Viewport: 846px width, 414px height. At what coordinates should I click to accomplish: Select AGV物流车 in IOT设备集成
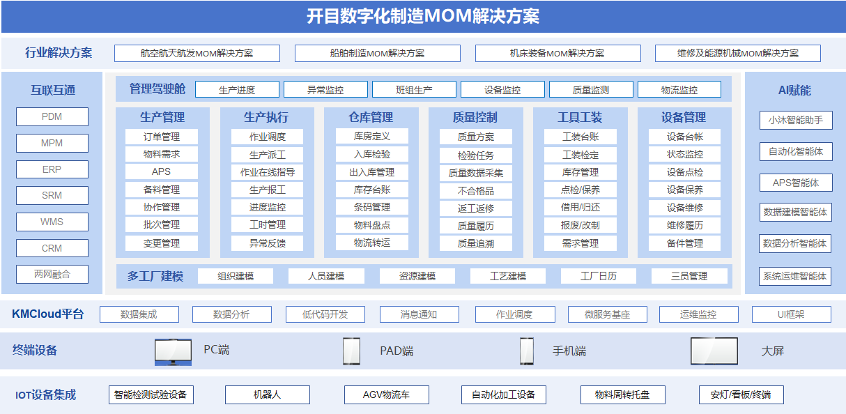[387, 394]
